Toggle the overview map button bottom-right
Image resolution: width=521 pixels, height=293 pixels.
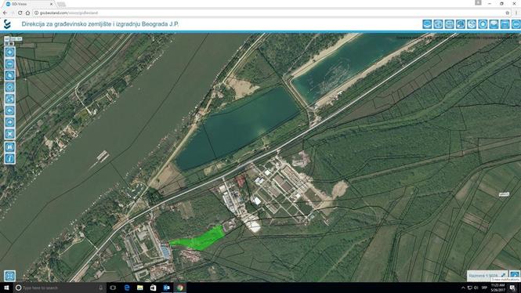515,275
